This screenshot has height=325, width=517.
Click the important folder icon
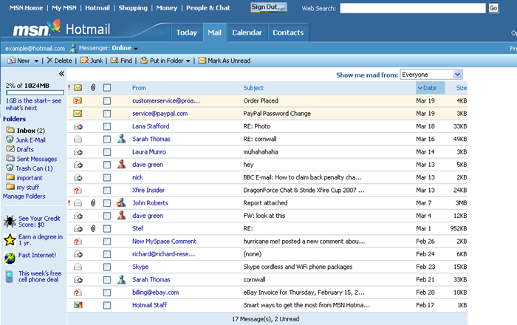(10, 177)
